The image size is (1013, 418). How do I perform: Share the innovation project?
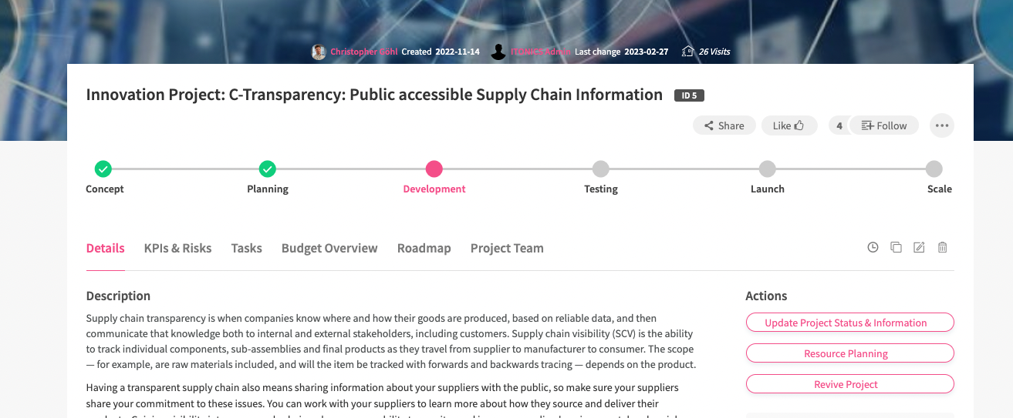[724, 125]
